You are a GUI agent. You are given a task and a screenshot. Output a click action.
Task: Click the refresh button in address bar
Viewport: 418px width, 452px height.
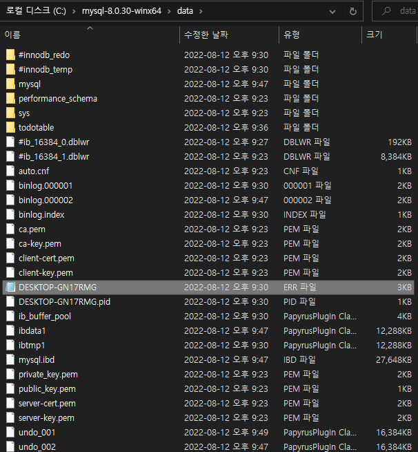tap(353, 11)
